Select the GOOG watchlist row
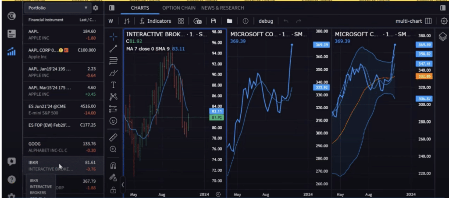The width and height of the screenshot is (449, 198). coord(63,147)
